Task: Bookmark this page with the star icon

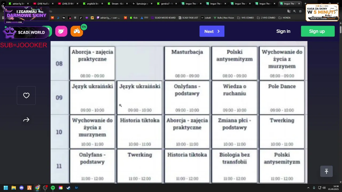Action: [x=300, y=11]
